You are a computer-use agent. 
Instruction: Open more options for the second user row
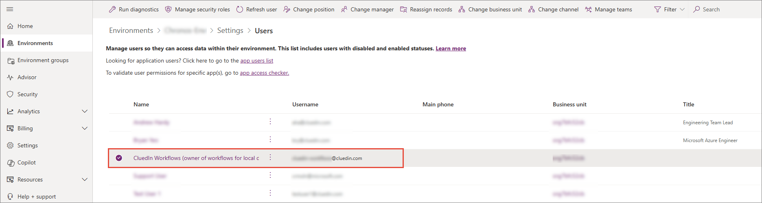point(270,140)
